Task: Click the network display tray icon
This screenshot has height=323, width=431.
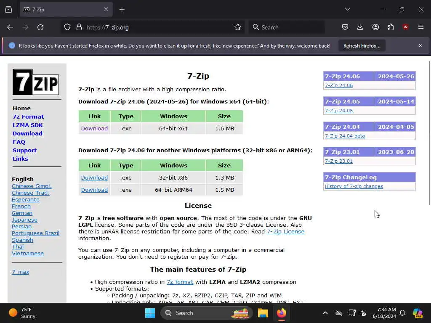Action: pos(352,313)
